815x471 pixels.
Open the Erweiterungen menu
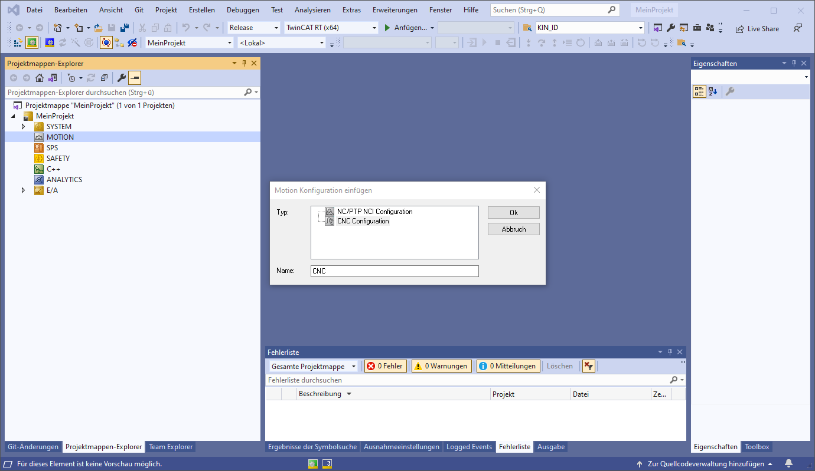pyautogui.click(x=395, y=10)
